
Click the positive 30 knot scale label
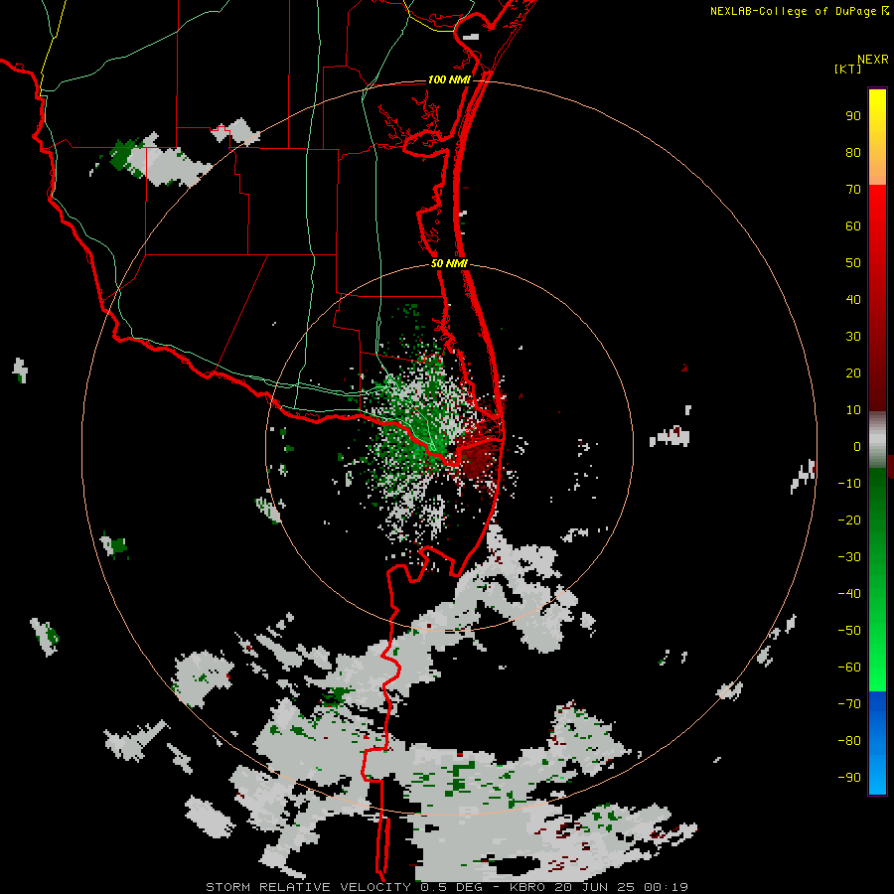(x=853, y=337)
